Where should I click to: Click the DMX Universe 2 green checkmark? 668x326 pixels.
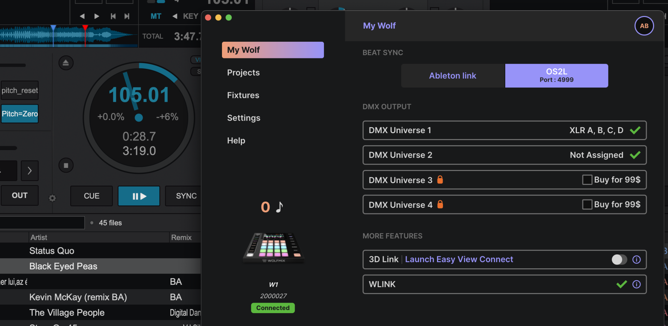point(635,155)
